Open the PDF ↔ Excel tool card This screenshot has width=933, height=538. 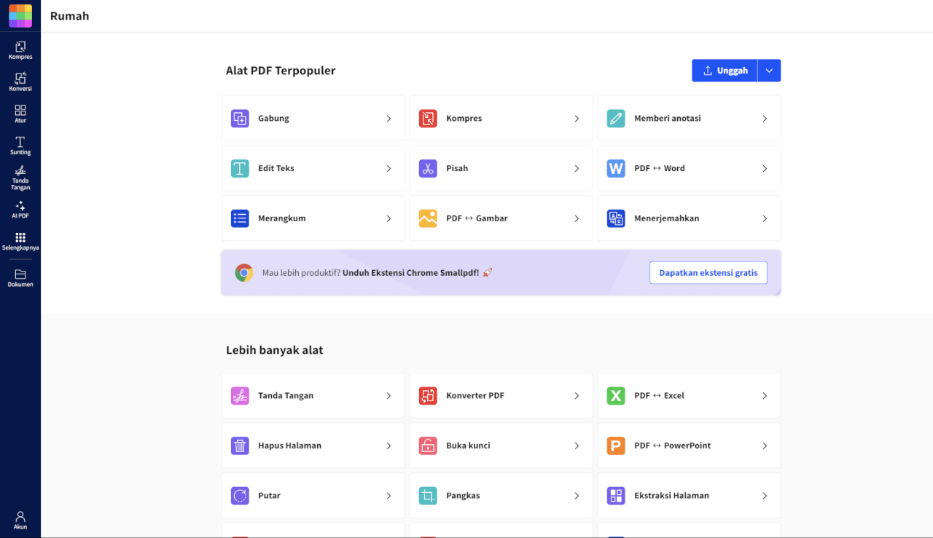688,396
